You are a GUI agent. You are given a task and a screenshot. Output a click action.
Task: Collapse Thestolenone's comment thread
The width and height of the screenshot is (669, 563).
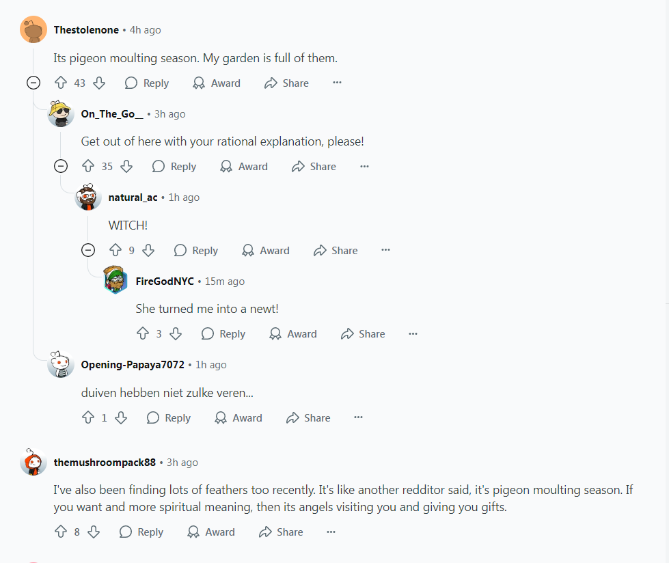(x=33, y=83)
